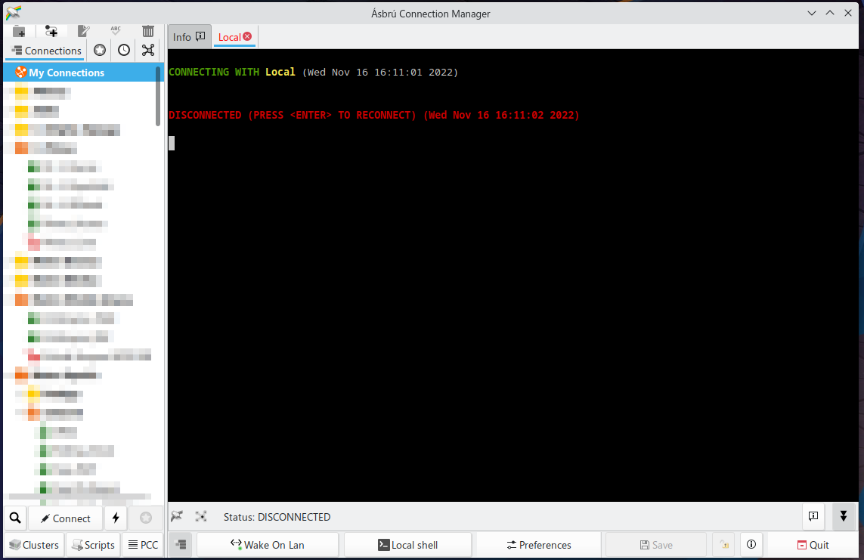Add a new connection group folder
The image size is (864, 560).
pyautogui.click(x=20, y=32)
